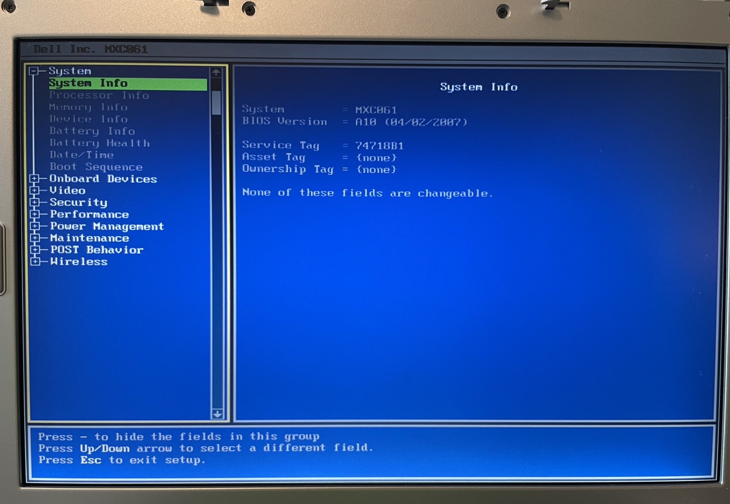Select the Wireless label

point(79,262)
